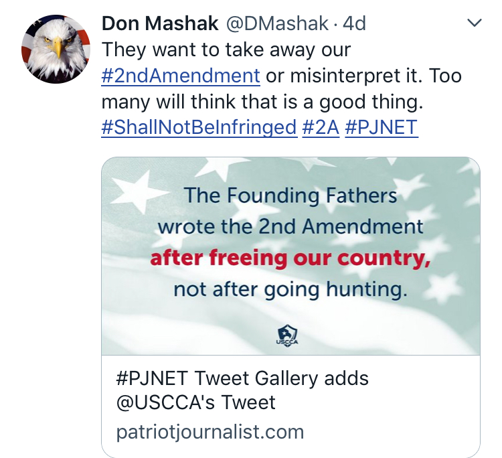Image resolution: width=502 pixels, height=458 pixels.
Task: Open the @DMashak handle
Action: pos(276,24)
